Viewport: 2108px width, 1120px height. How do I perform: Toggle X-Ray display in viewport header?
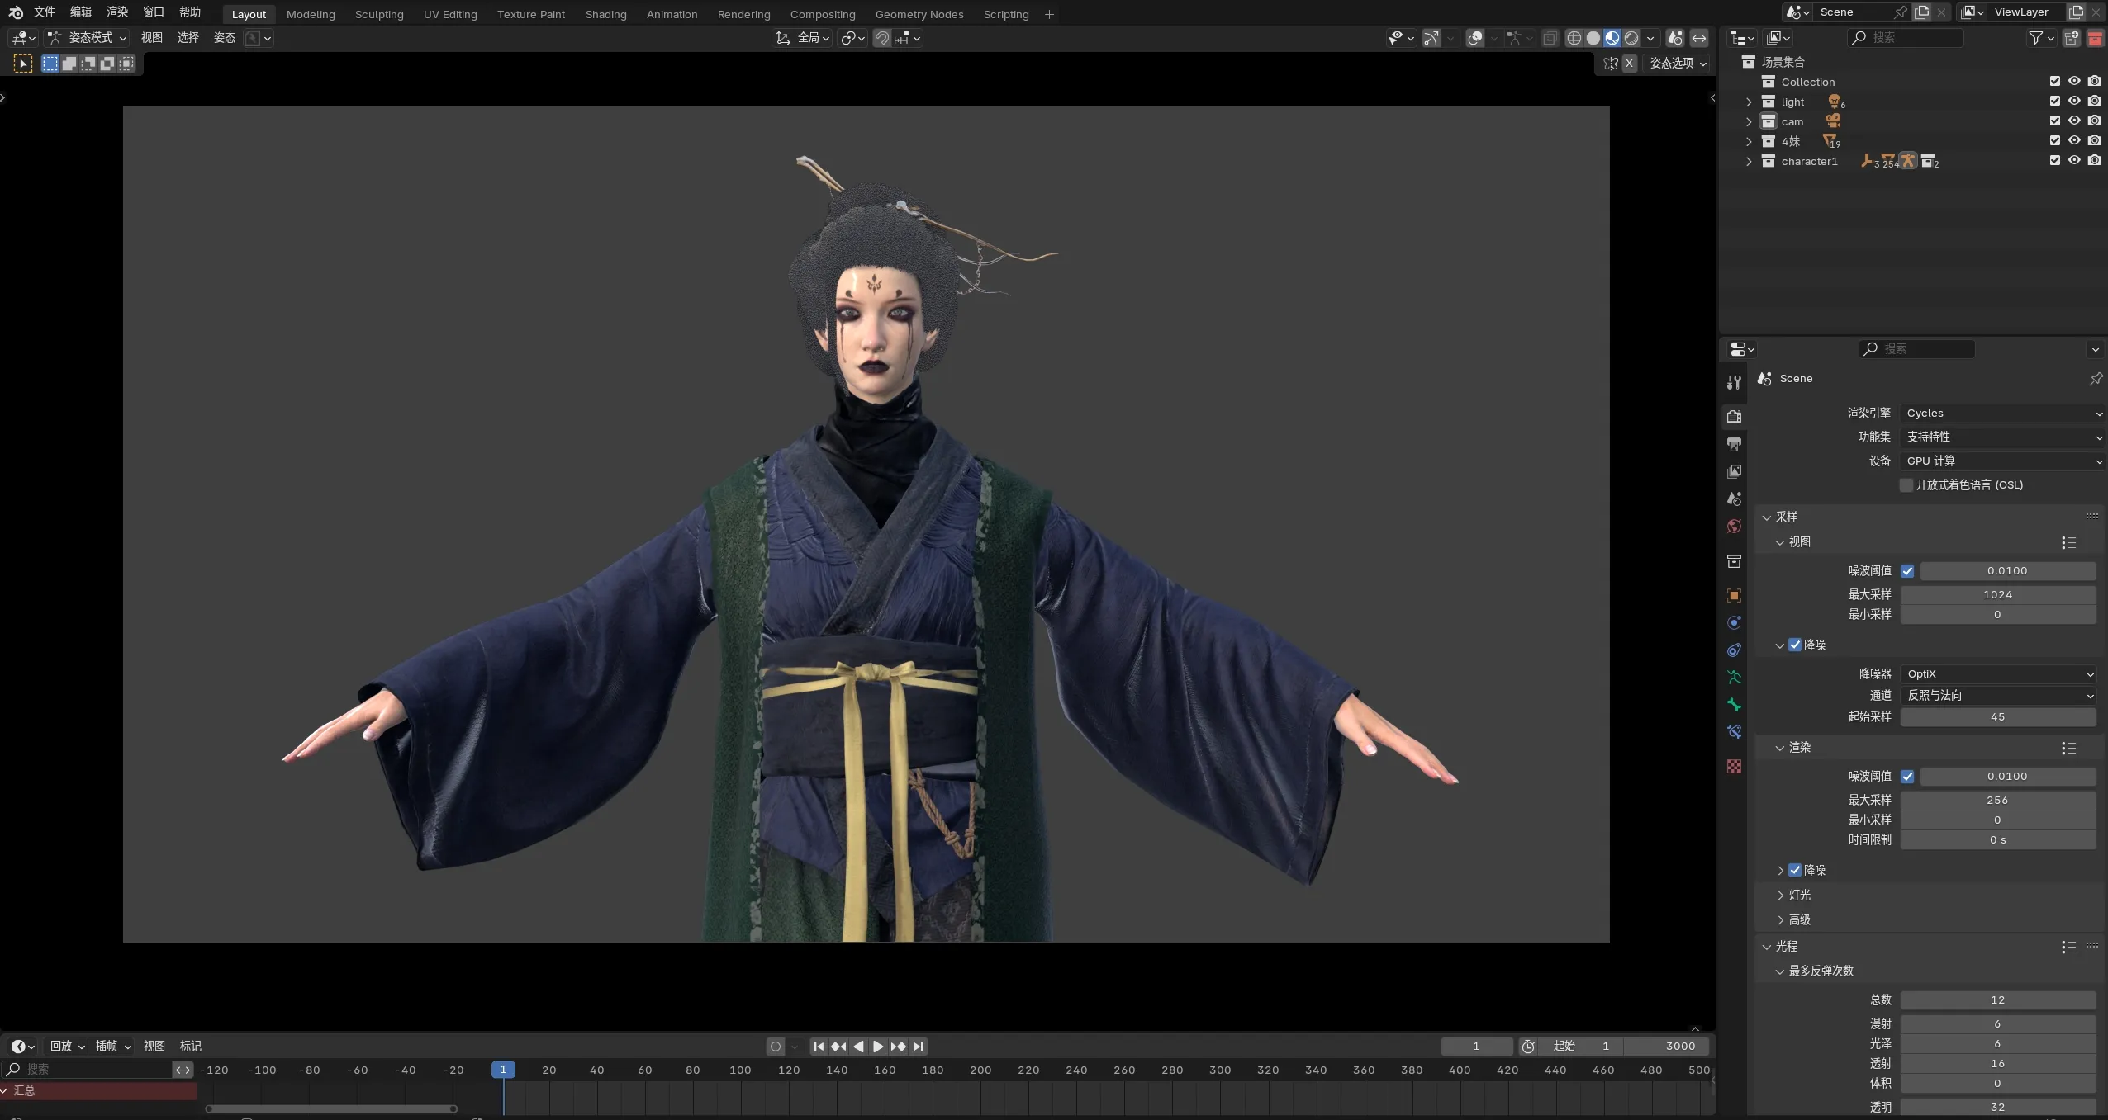[x=1550, y=38]
